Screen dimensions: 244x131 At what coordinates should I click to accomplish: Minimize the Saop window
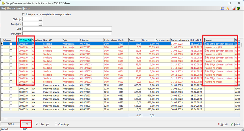(x=221, y=3)
